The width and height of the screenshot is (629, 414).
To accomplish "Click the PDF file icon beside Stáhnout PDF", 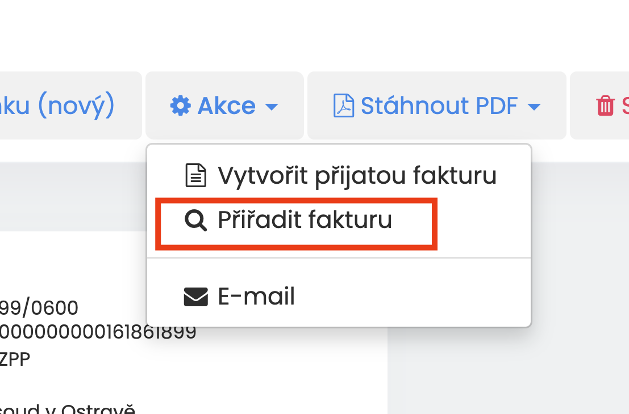I will coord(343,105).
